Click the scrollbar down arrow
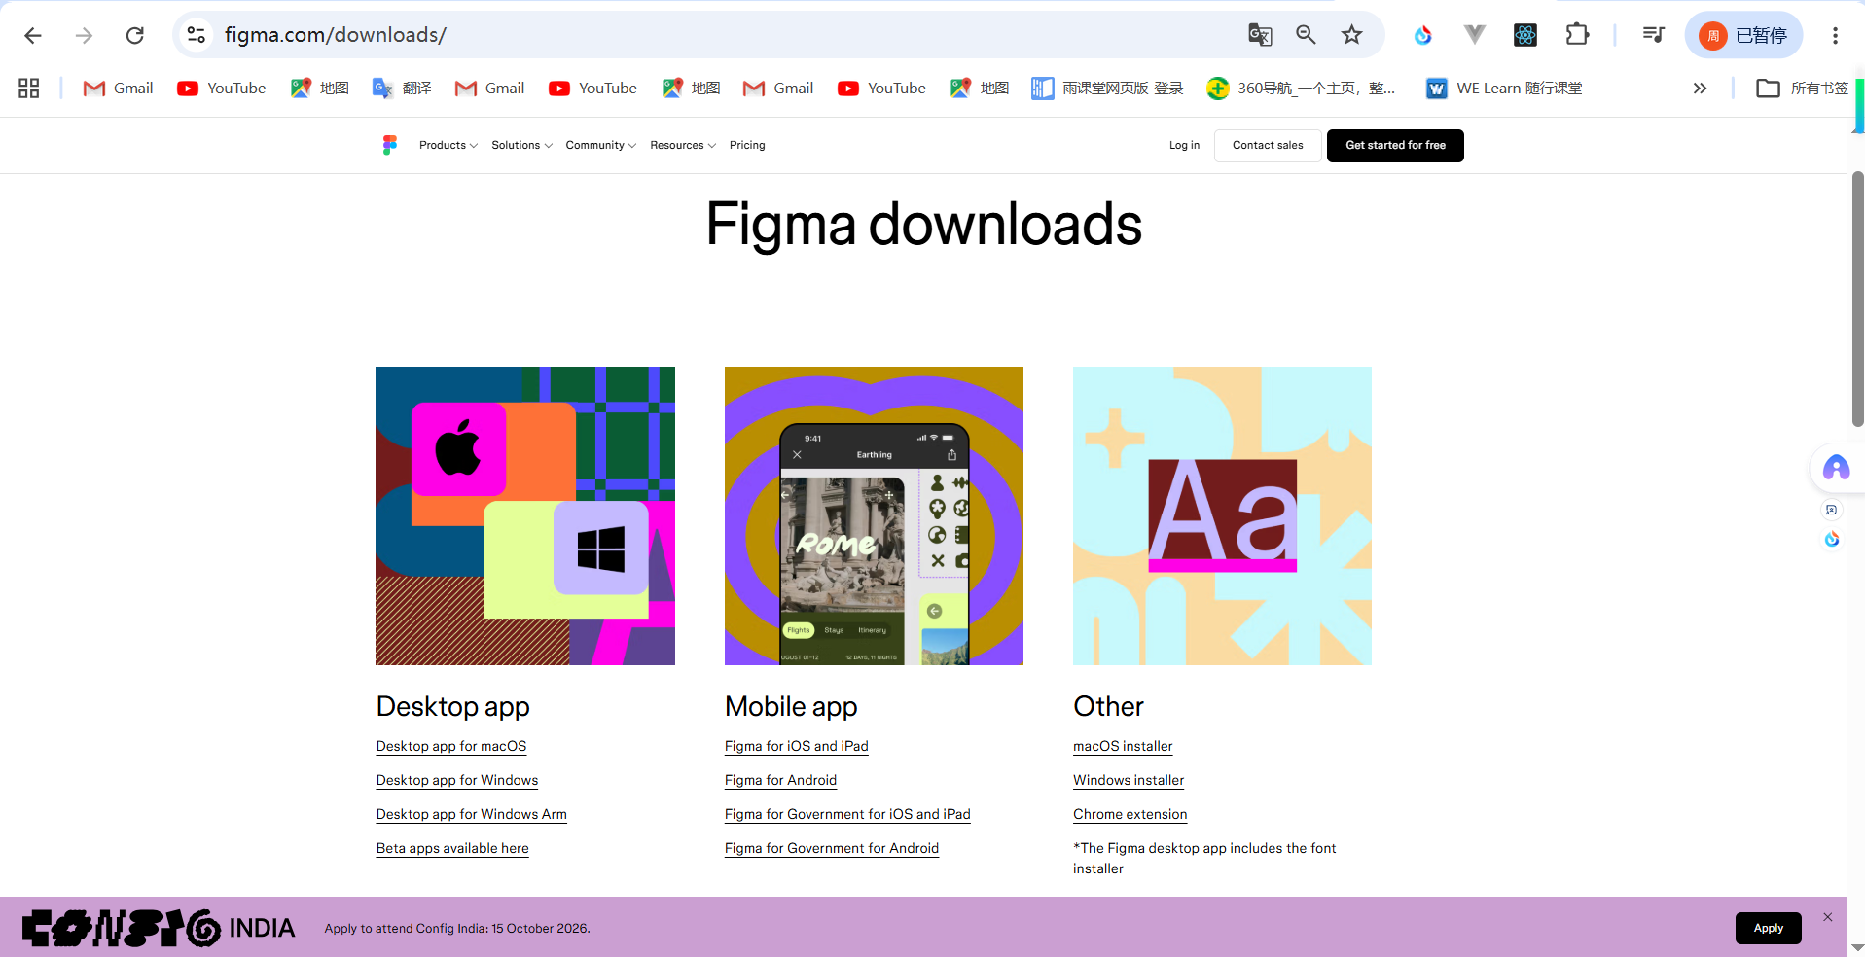 (x=1857, y=947)
